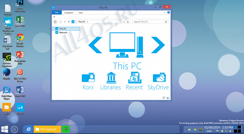
Task: Launch Google Chrome from the desktop
Action: point(20,40)
